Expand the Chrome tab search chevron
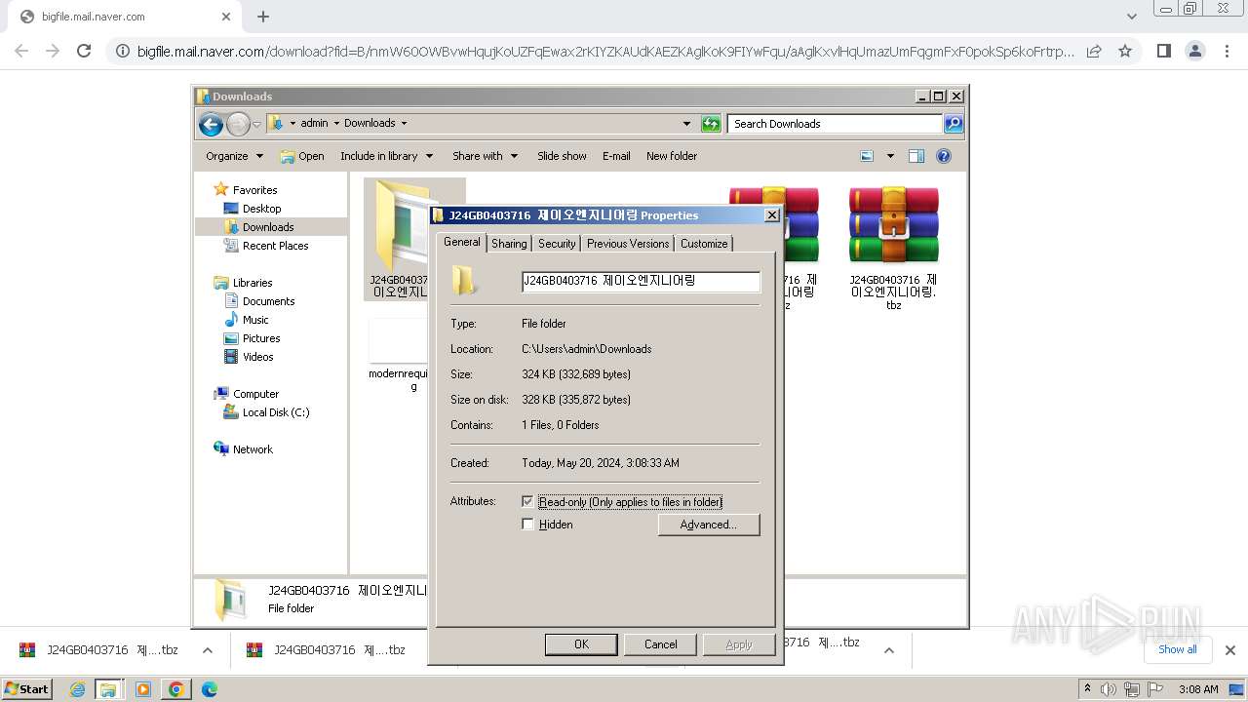The image size is (1248, 702). click(1132, 17)
